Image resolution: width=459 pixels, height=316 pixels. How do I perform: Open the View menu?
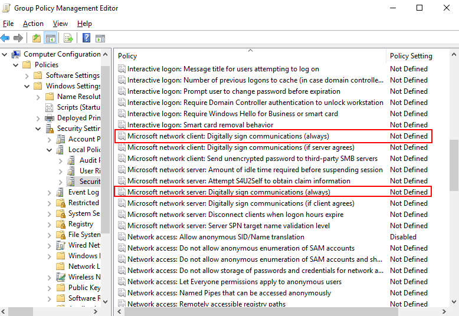point(60,24)
